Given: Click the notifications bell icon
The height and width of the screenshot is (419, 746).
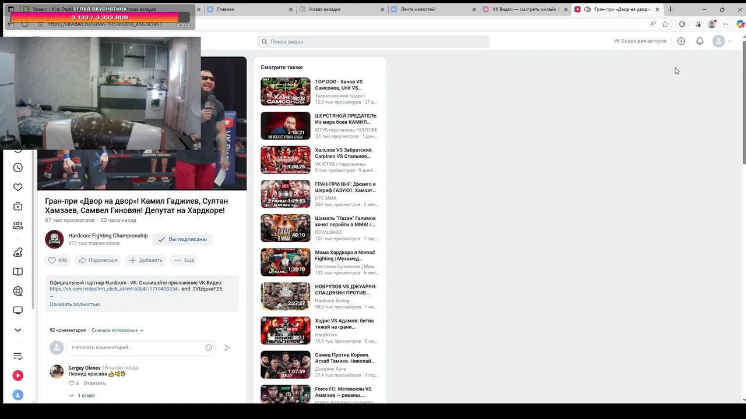Looking at the screenshot, I should click(x=700, y=41).
